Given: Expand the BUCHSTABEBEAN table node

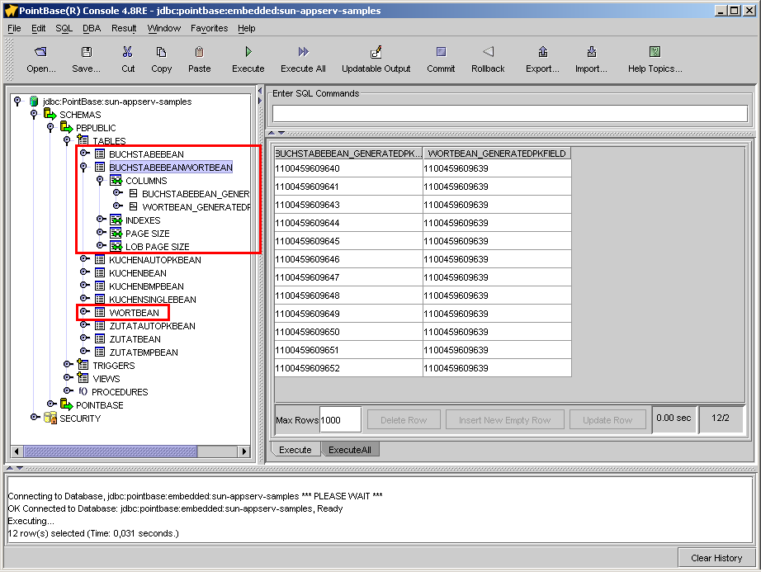Looking at the screenshot, I should point(84,154).
